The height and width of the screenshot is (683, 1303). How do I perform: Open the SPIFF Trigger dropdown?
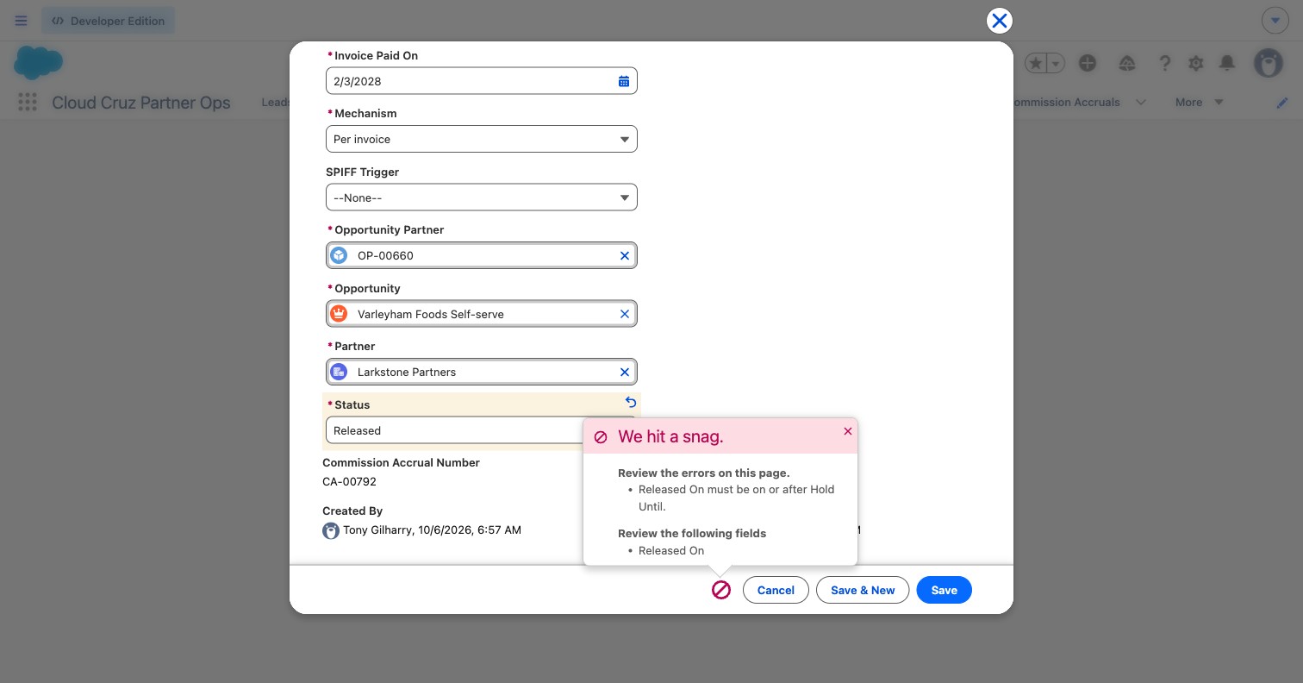pyautogui.click(x=482, y=197)
